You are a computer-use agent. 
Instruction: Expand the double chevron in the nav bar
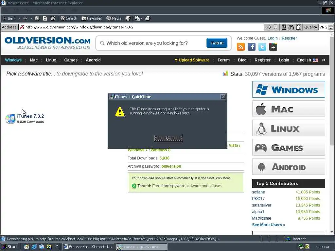(324, 60)
